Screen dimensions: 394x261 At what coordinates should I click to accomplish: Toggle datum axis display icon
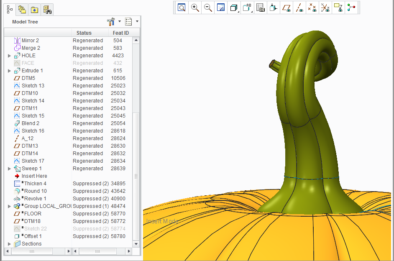(x=299, y=8)
